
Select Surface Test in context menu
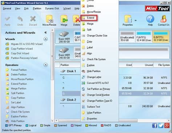(99, 107)
